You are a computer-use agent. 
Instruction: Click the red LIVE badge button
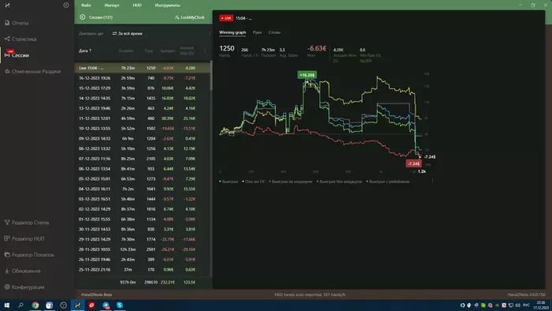coord(226,18)
